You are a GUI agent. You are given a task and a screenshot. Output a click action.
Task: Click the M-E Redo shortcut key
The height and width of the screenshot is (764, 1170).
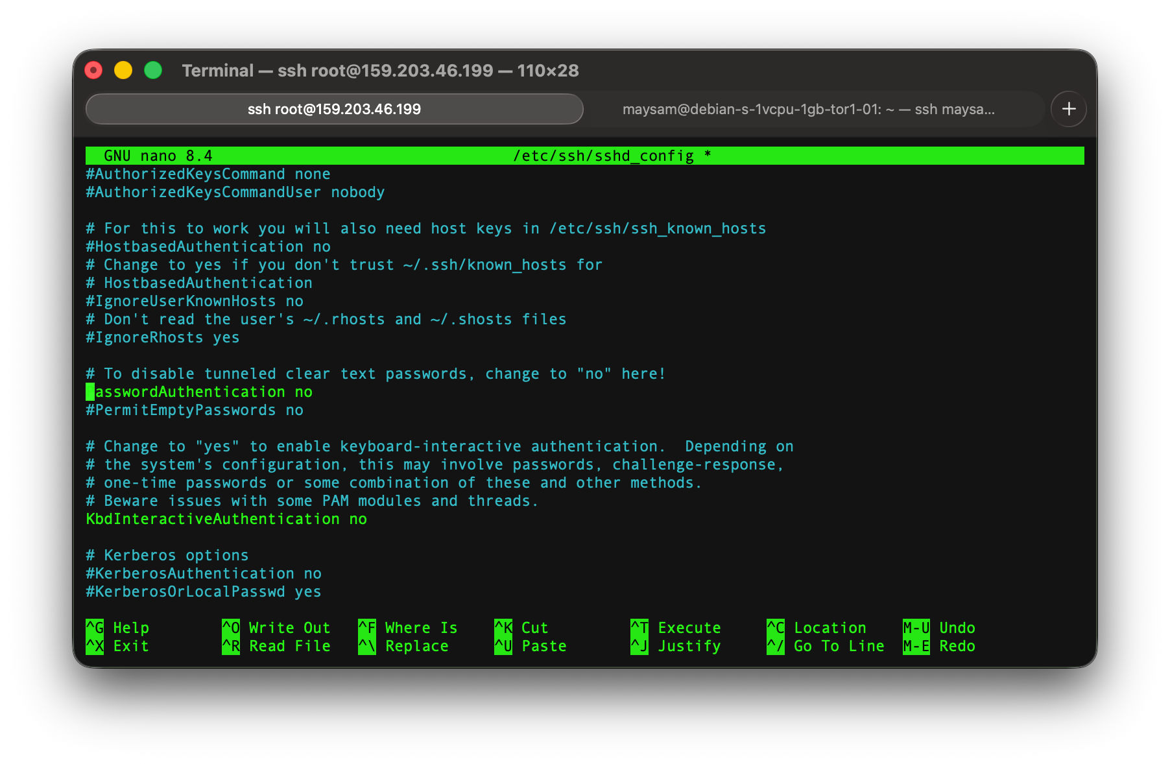click(x=916, y=646)
